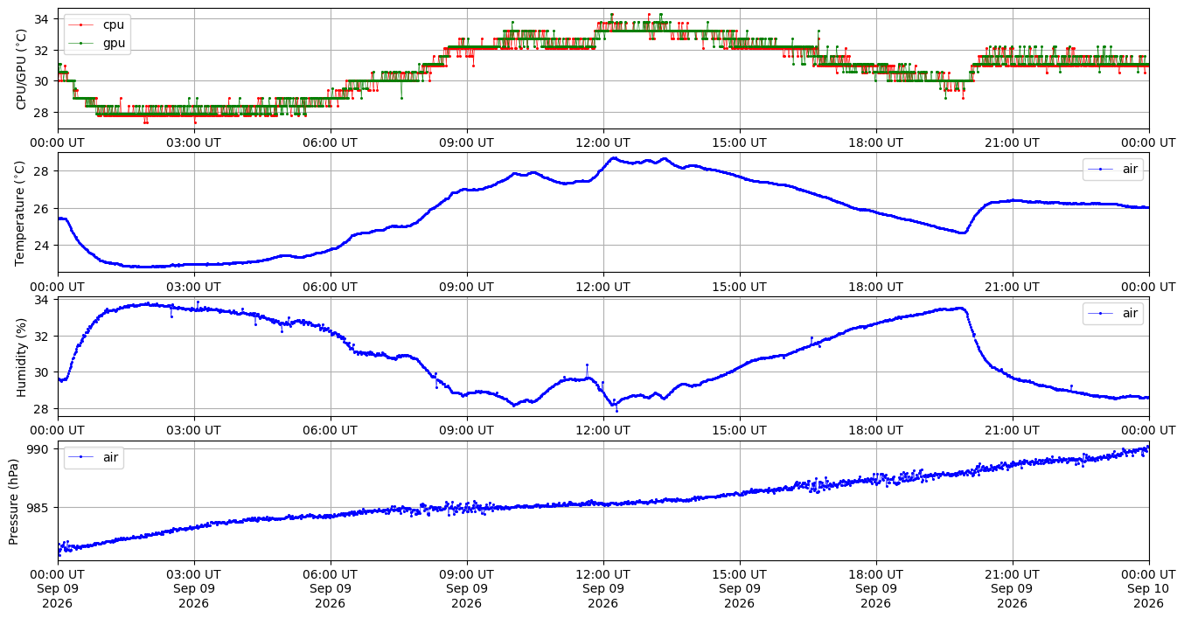Click the CPU/GPU (°C) y-axis label
Viewport: 1184px width, 618px height.
tap(22, 69)
